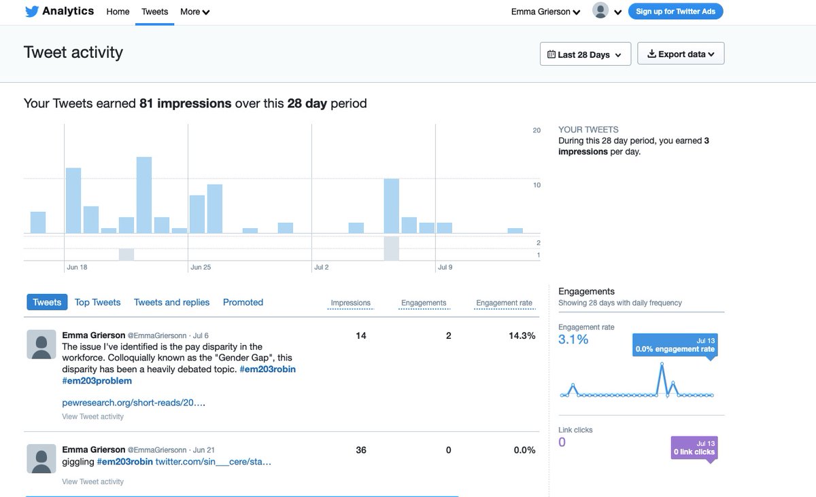Image resolution: width=816 pixels, height=497 pixels.
Task: Click Emma Grierson name on Jun 21 tweet
Action: pyautogui.click(x=93, y=449)
